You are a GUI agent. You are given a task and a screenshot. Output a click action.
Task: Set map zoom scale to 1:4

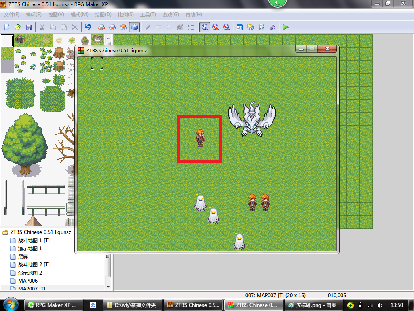point(226,27)
